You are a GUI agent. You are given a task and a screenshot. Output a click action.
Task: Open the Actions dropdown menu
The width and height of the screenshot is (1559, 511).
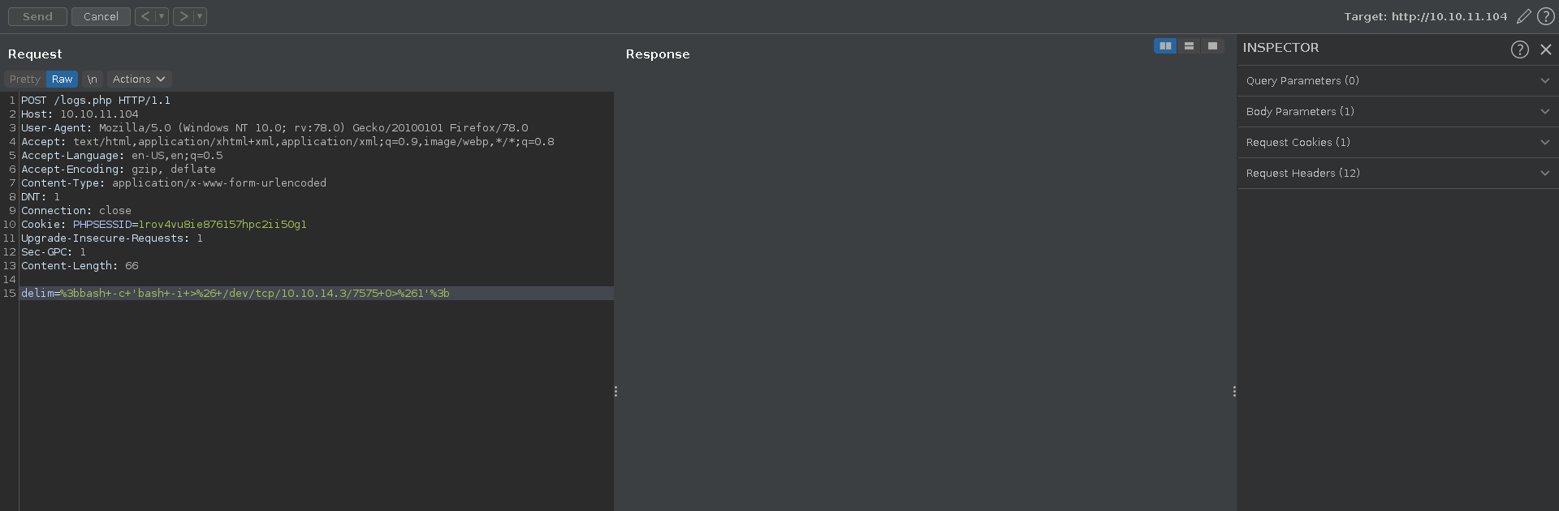[139, 79]
